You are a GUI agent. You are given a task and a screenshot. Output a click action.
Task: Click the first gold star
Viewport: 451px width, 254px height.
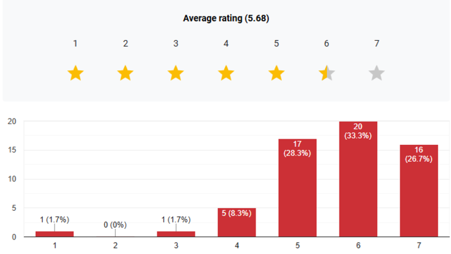coord(75,73)
